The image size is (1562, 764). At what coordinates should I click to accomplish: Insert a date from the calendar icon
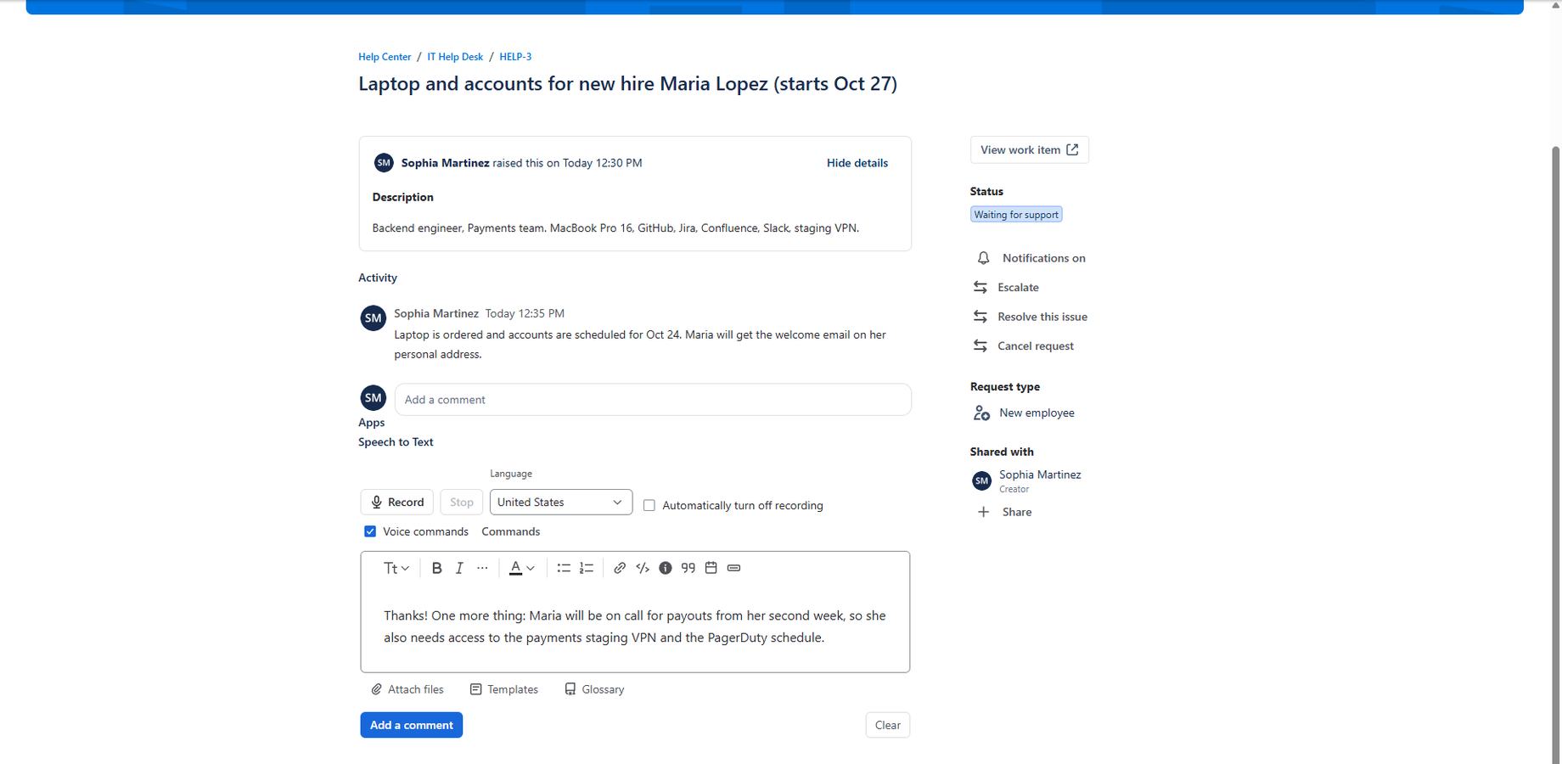tap(711, 568)
